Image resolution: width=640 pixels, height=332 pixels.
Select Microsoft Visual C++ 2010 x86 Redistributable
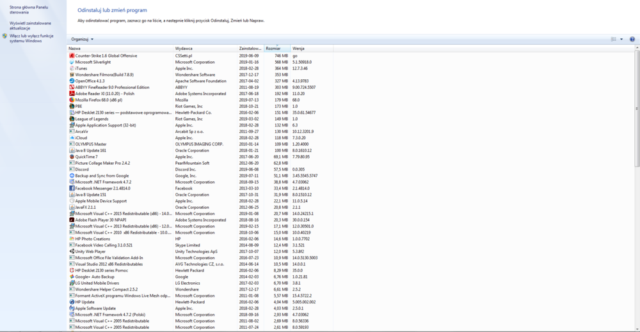pos(200,232)
